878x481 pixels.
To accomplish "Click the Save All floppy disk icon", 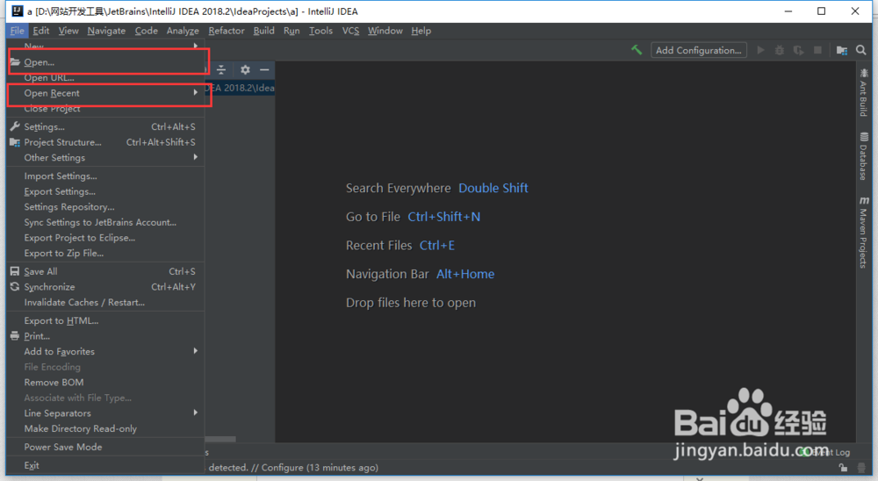I will point(15,271).
